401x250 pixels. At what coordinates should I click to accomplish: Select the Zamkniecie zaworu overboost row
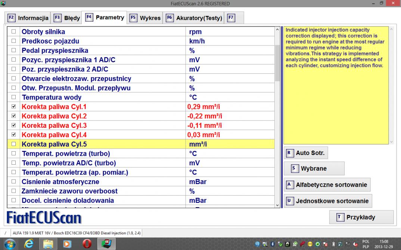coord(141,191)
